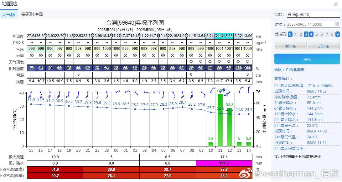Click the light blue visibility cell 5.24
342x182 pixels.
210,36
